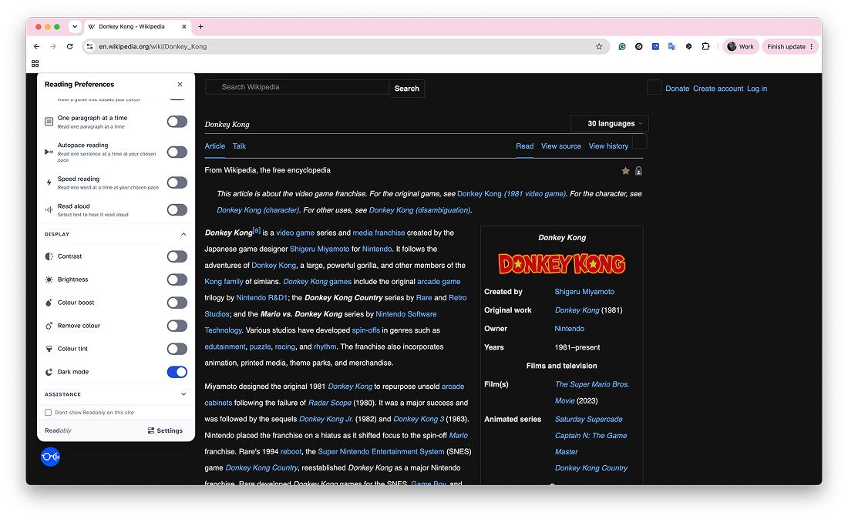Click the Log in link
Viewport: 848px width, 519px height.
(x=757, y=89)
